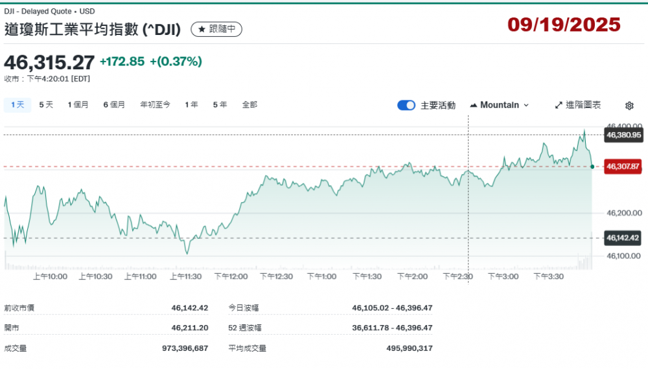Select the 1天 (1 day) range tab
Image resolution: width=648 pixels, height=369 pixels.
(17, 104)
